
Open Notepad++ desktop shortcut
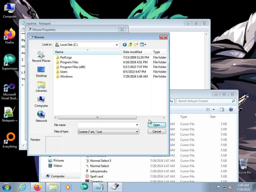10,114
